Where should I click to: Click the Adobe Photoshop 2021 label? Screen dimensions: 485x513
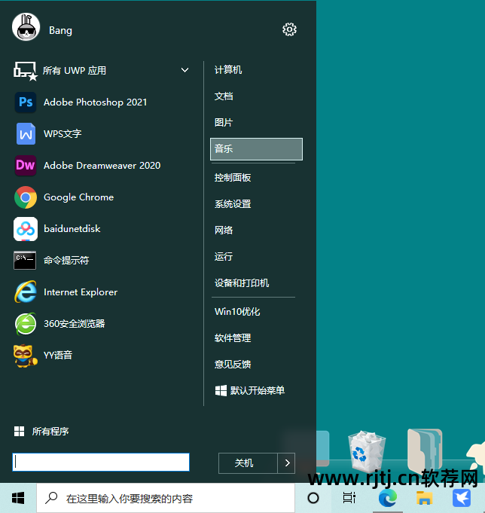tap(95, 102)
